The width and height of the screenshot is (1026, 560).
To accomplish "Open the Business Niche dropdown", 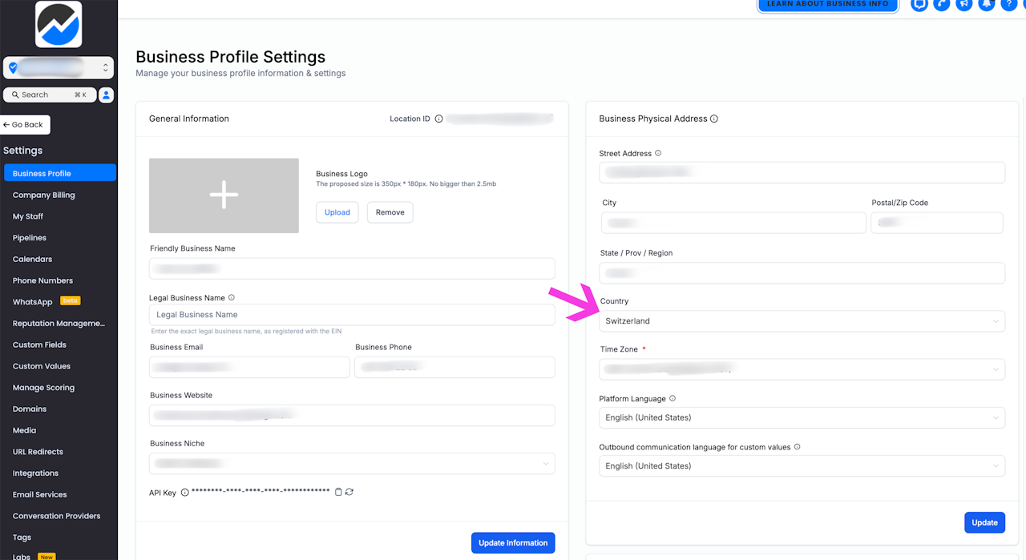I will point(352,463).
